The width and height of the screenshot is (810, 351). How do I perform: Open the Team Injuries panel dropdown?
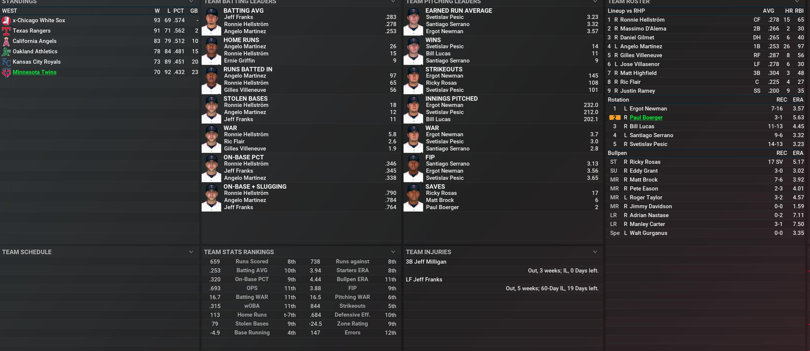pos(595,252)
